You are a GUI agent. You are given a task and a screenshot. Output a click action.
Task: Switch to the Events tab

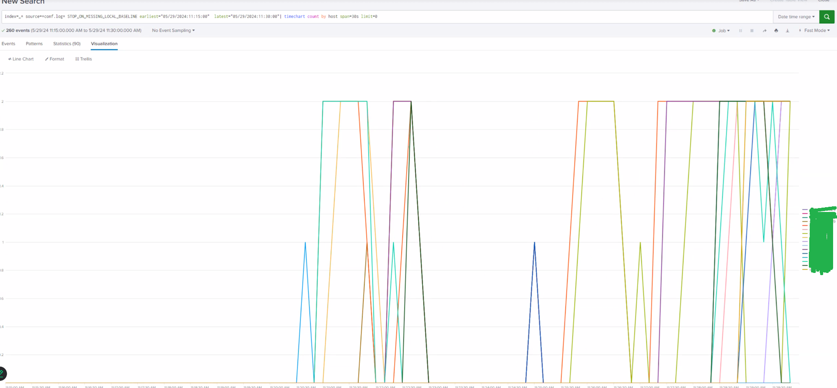[x=8, y=44]
